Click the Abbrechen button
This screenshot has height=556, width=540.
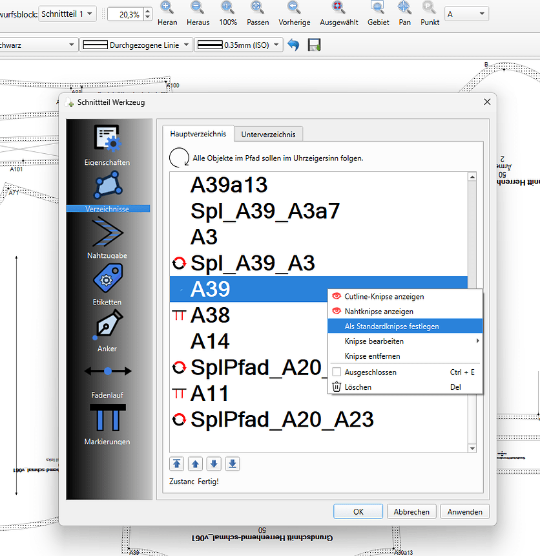coord(411,511)
